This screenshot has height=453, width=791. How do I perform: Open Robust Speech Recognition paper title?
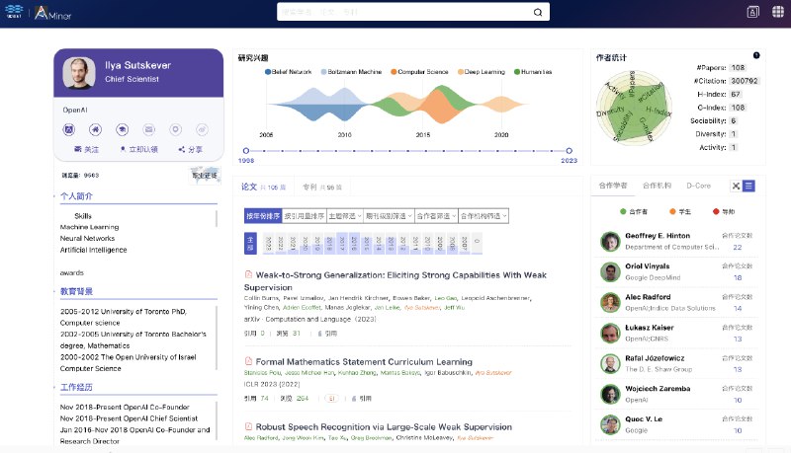384,426
